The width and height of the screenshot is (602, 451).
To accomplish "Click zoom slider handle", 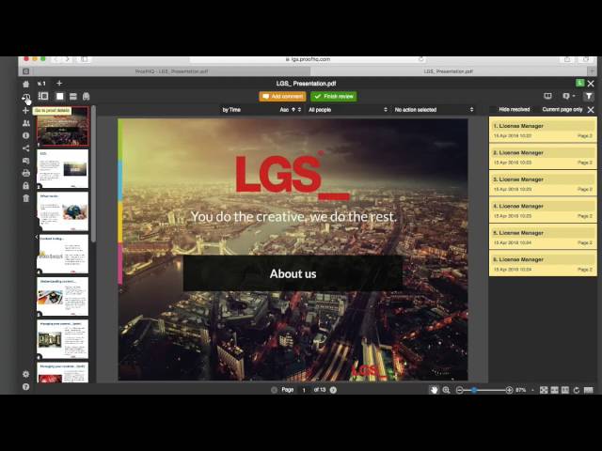I will 474,390.
